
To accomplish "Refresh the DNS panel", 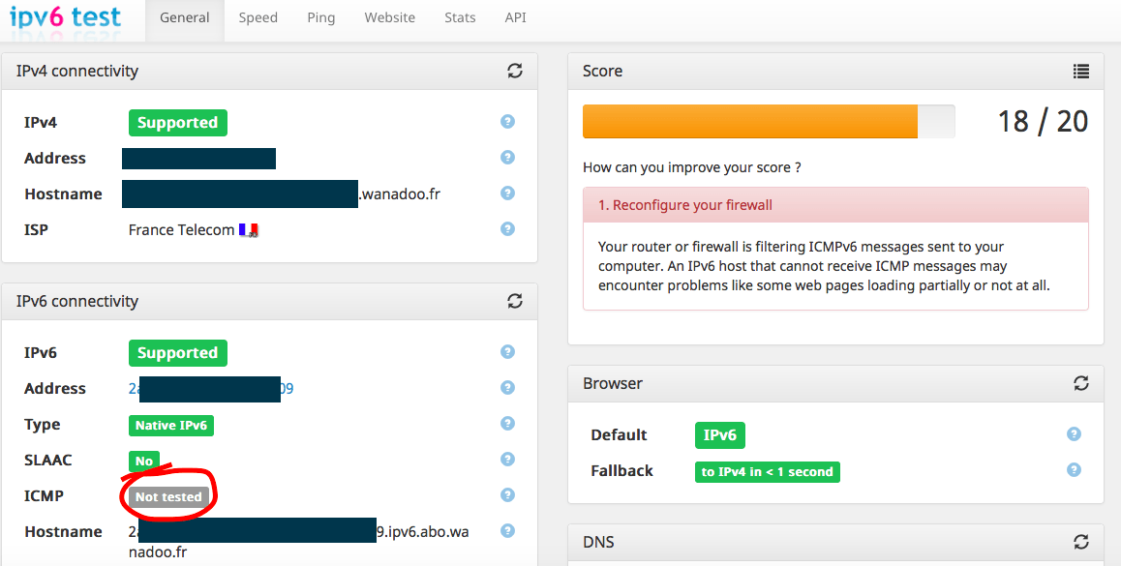I will tap(1081, 542).
